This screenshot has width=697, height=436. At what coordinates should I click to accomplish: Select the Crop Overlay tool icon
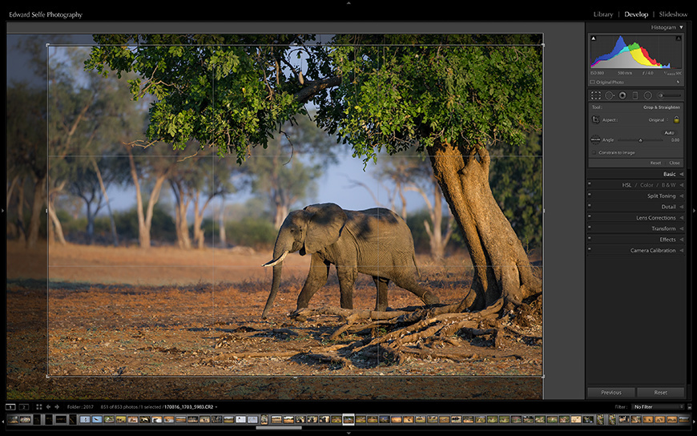click(x=595, y=95)
